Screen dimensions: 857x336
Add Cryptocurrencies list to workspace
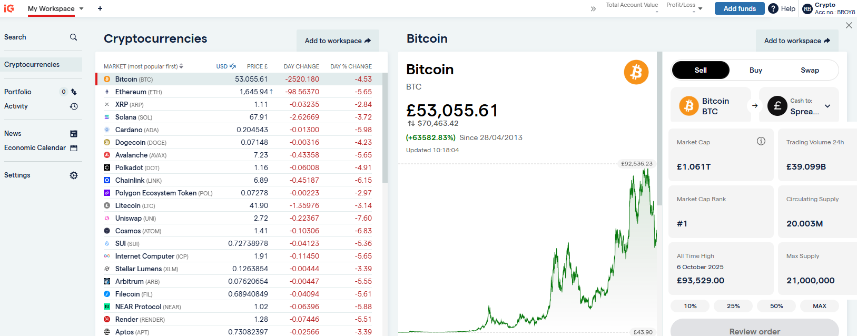click(338, 41)
